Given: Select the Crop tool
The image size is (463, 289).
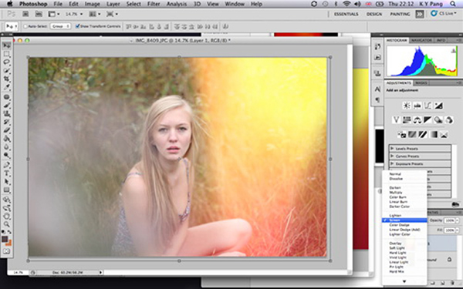Looking at the screenshot, I should (x=6, y=79).
